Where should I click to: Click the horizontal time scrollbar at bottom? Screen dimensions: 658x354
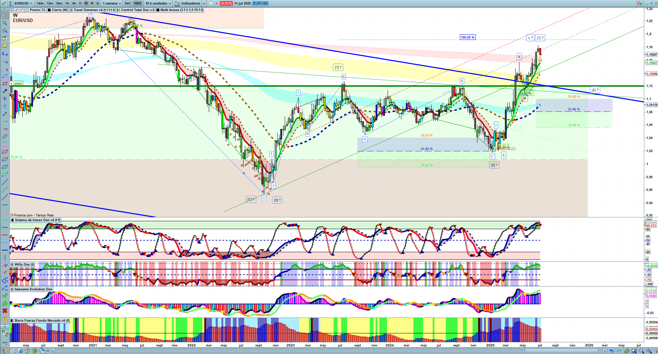pyautogui.click(x=330, y=351)
